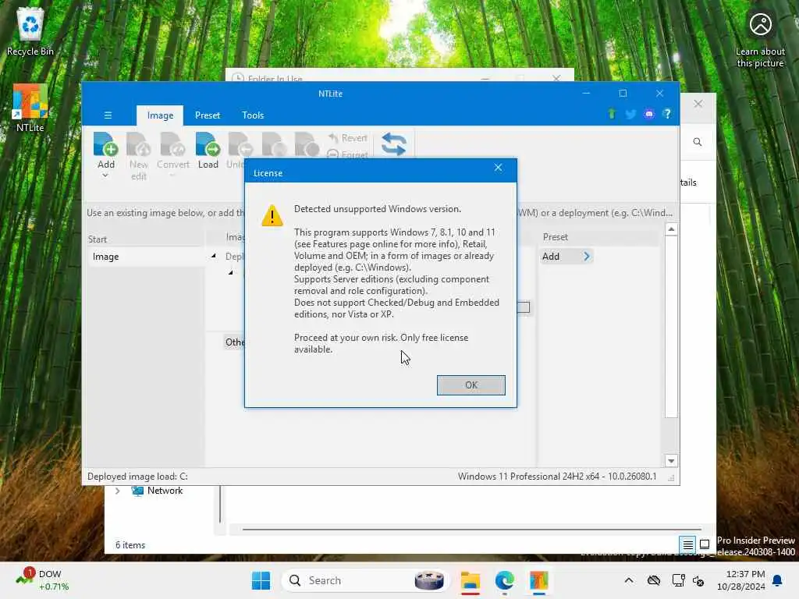This screenshot has height=599, width=799.
Task: Click the NTLite taskbar icon
Action: pyautogui.click(x=538, y=580)
